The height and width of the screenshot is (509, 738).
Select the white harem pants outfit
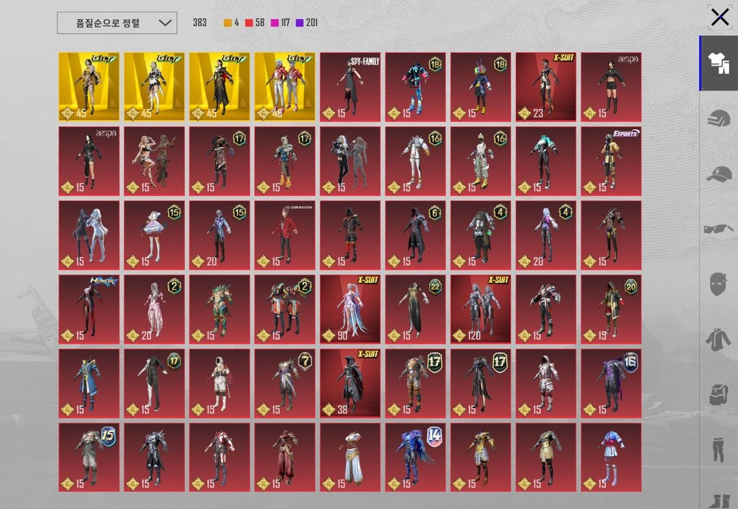click(350, 458)
